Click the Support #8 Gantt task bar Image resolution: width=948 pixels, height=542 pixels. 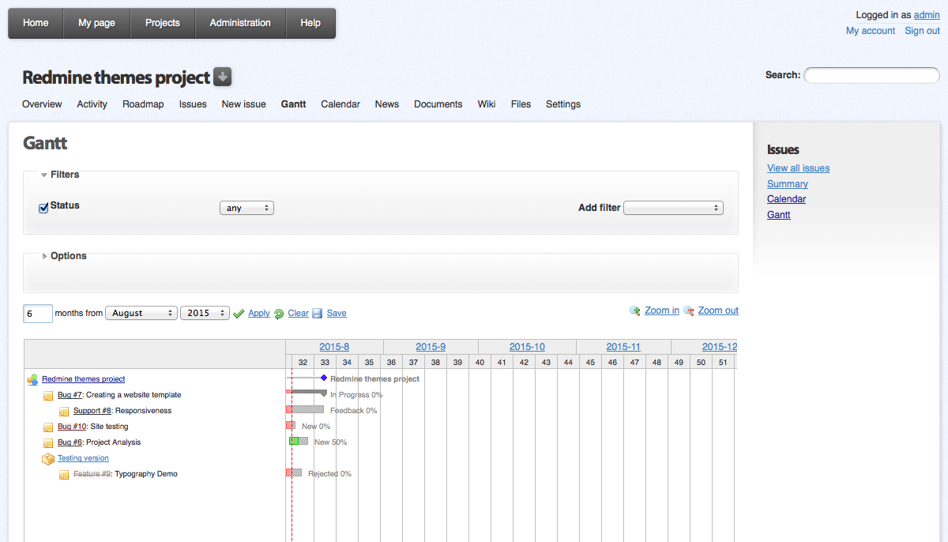305,409
